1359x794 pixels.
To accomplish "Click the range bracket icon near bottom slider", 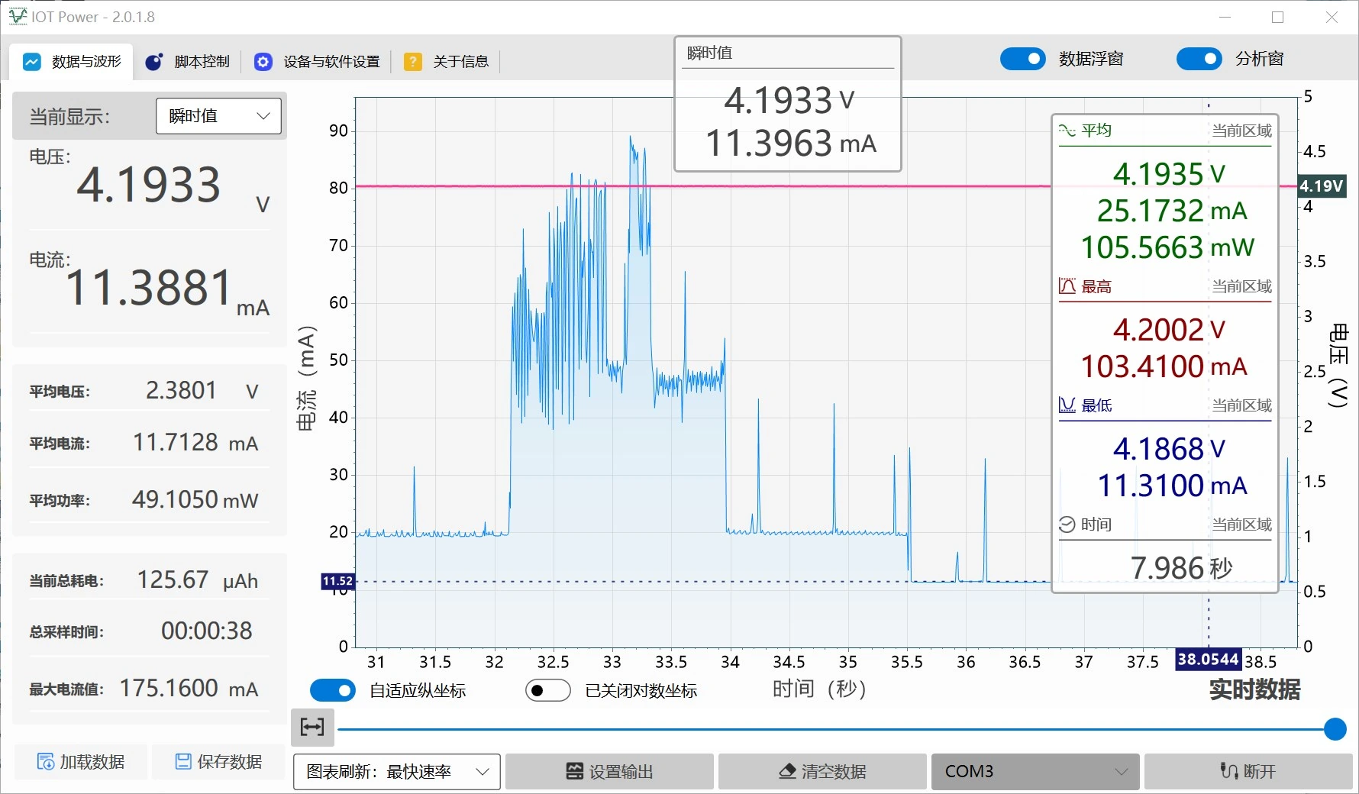I will click(313, 728).
